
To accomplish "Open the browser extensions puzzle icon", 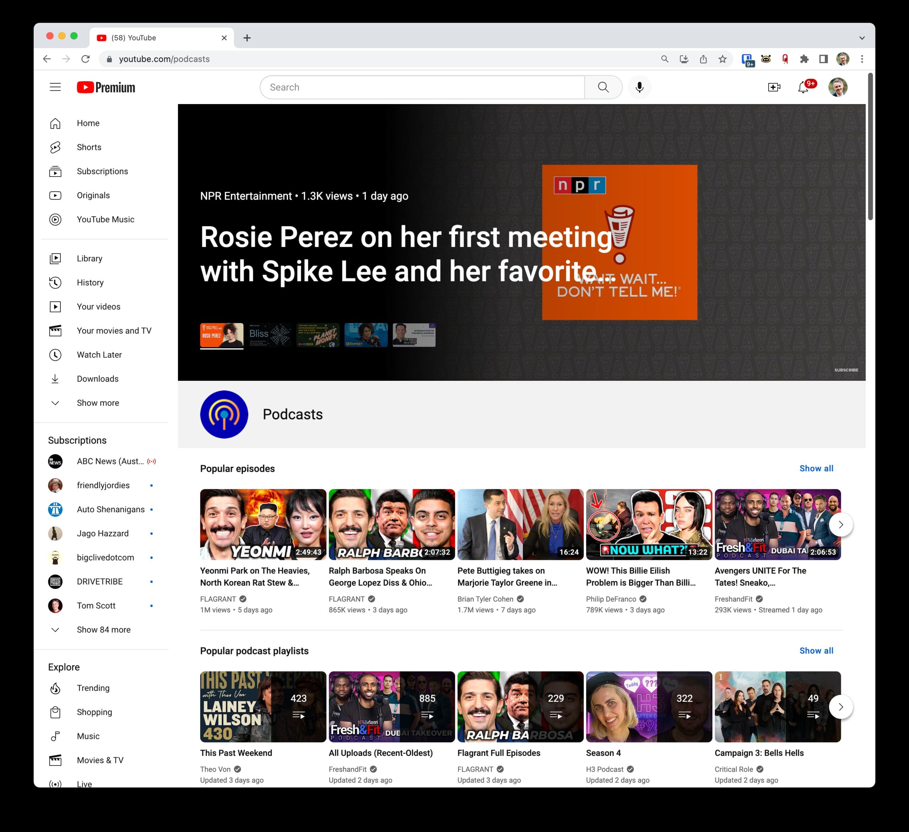I will (804, 59).
